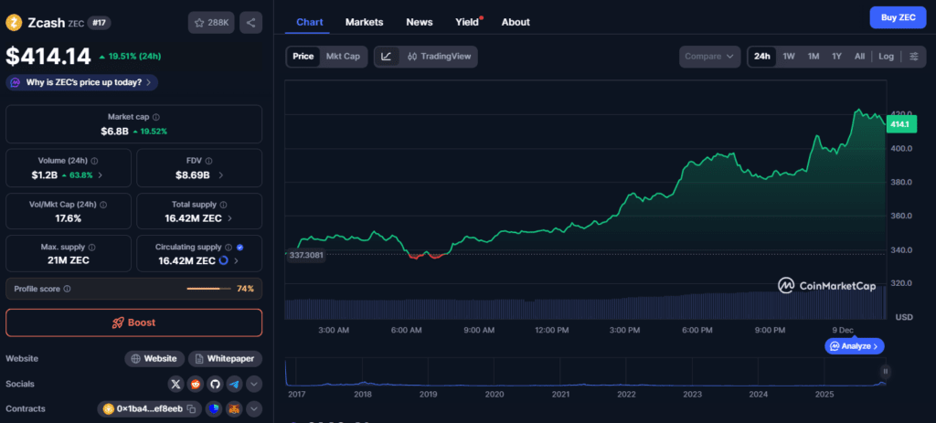Viewport: 936px width, 423px height.
Task: Open chart settings sliders icon
Action: (x=913, y=57)
